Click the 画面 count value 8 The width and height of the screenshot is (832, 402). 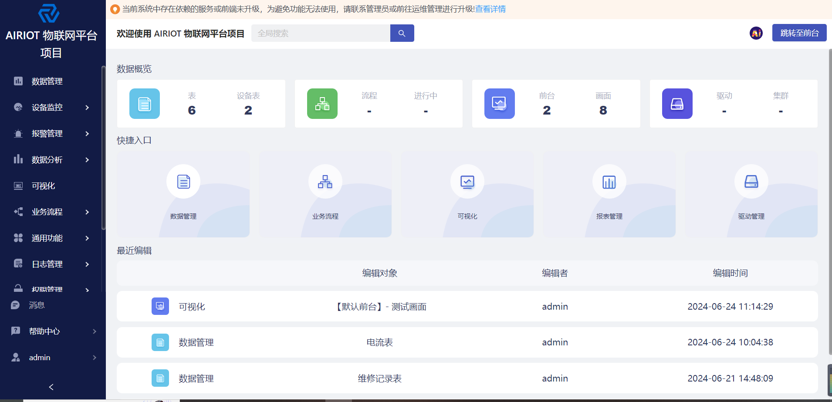[x=603, y=110]
